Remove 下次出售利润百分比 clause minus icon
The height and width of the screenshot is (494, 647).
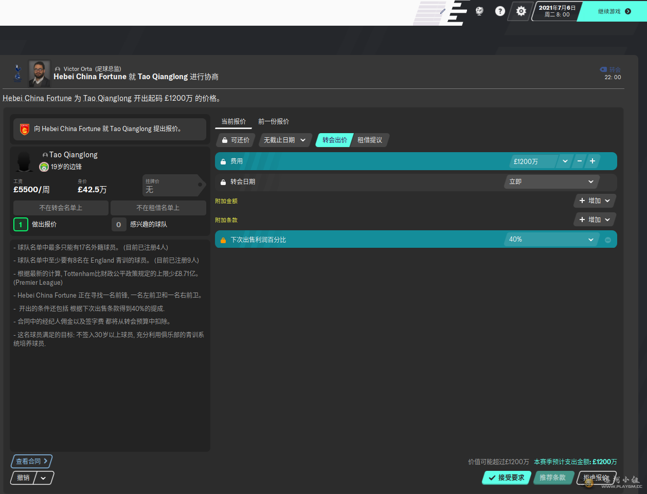click(x=608, y=240)
